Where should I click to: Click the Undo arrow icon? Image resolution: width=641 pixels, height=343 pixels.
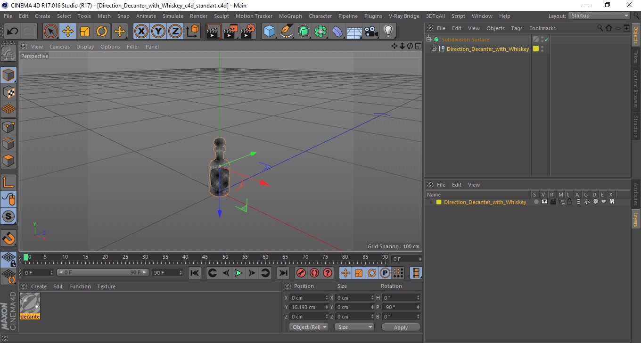[x=12, y=32]
